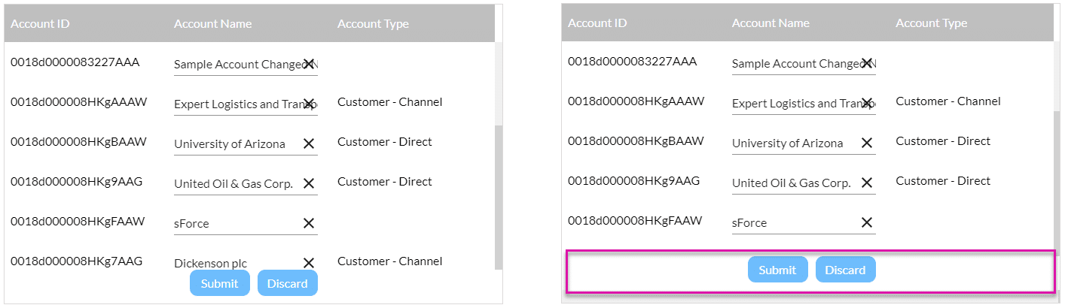Click the left table's vertical scrollbar
1065x308 pixels.
498,195
